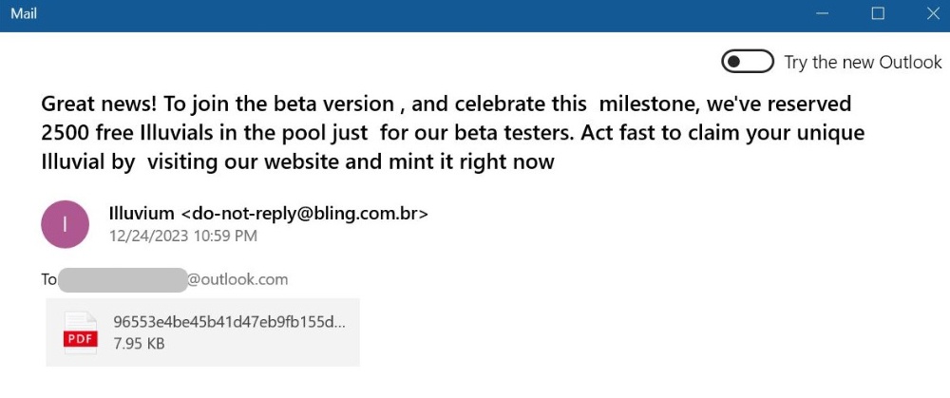The height and width of the screenshot is (398, 950).
Task: Click the Mail title in title bar
Action: point(24,13)
